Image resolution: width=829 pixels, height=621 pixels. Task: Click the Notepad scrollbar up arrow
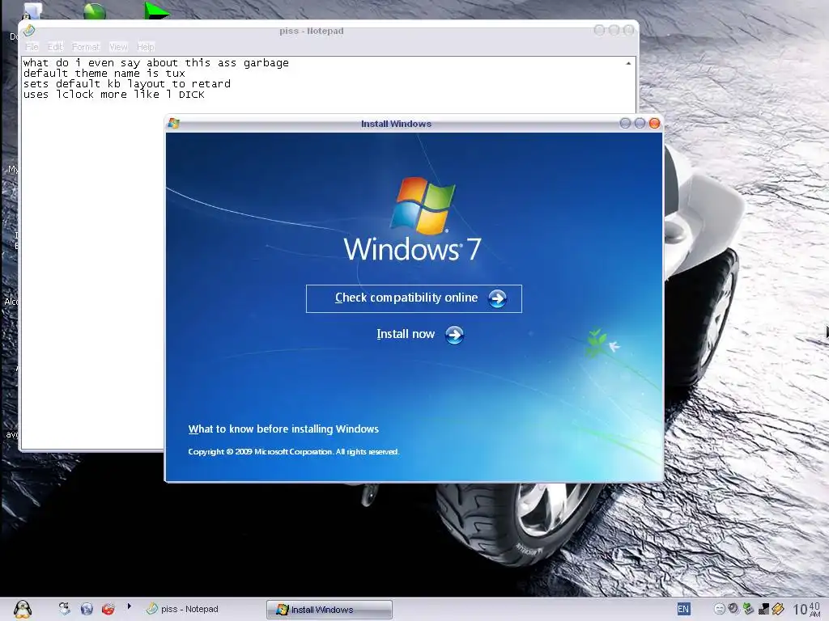628,63
